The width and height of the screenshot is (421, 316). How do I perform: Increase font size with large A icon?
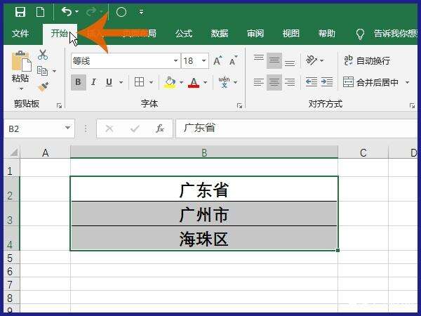click(218, 60)
